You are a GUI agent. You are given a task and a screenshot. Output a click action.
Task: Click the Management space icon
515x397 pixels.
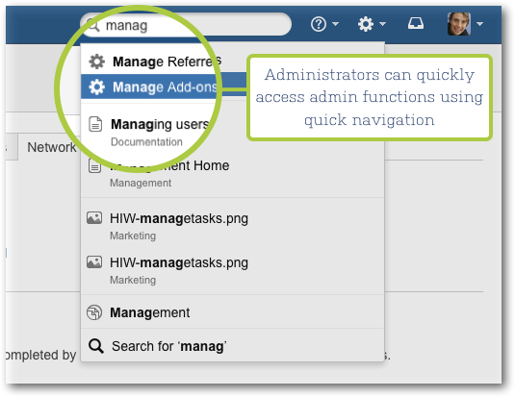pos(94,312)
